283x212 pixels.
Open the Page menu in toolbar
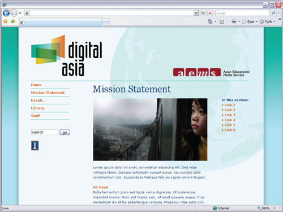pyautogui.click(x=250, y=21)
